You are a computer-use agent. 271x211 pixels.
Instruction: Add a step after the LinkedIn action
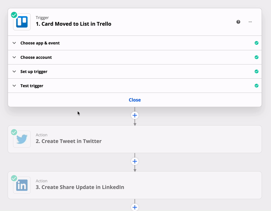point(135,207)
